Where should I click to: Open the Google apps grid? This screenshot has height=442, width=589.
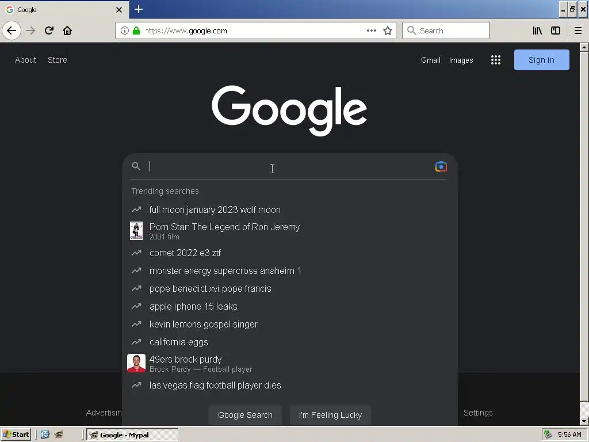(495, 60)
